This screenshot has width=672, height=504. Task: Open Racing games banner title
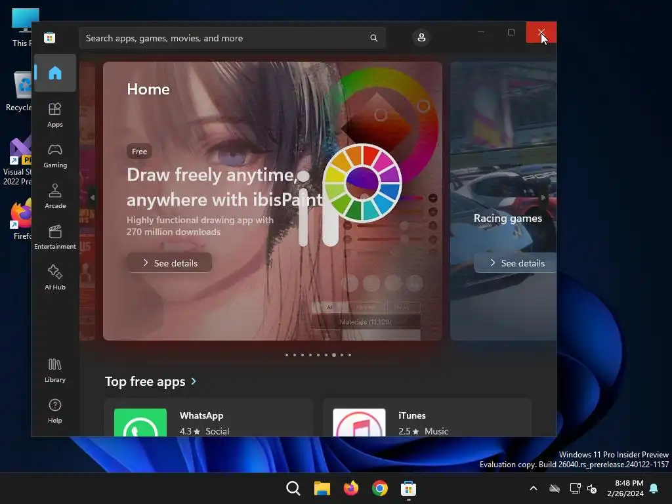click(x=507, y=218)
